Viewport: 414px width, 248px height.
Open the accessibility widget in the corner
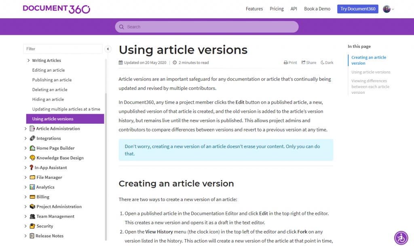(401, 238)
